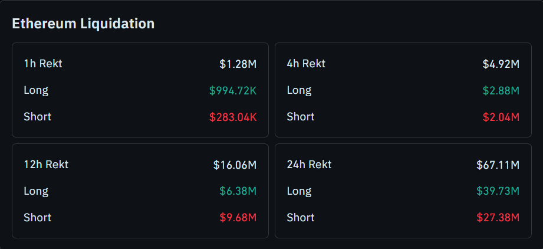Click the $2.88M long liquidation value
The height and width of the screenshot is (249, 543).
pyautogui.click(x=501, y=90)
